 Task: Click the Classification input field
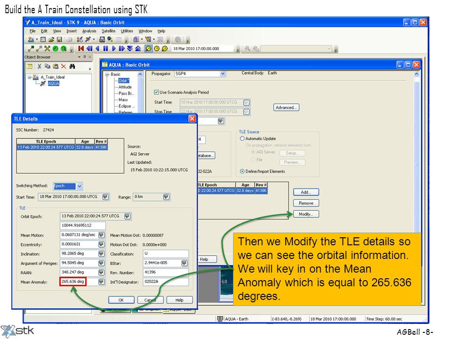coord(166,254)
